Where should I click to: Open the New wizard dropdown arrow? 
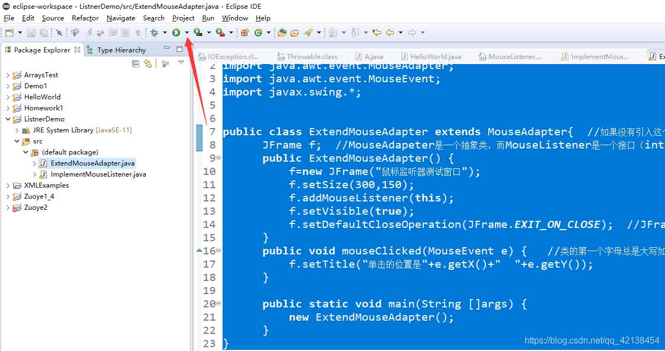pos(20,33)
